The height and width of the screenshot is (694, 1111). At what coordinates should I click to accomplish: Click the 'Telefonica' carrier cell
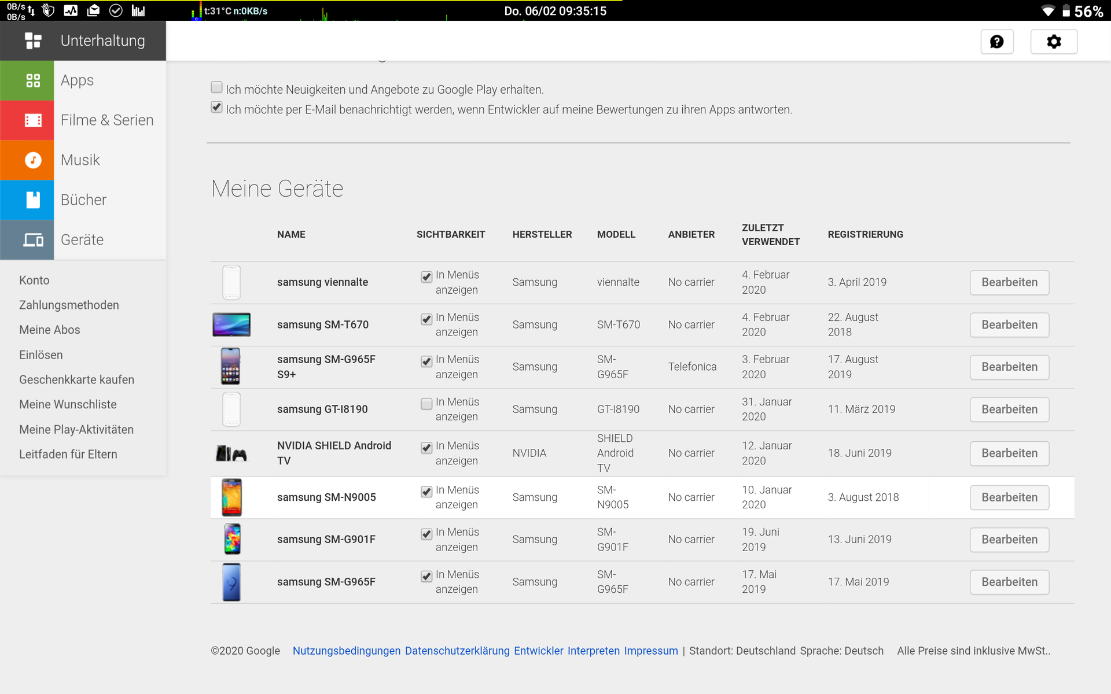coord(692,367)
